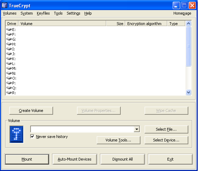Minimize the TrueCrypt window
198x171 pixels.
[x=176, y=6]
